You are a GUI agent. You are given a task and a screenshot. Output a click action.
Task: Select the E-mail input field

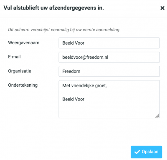(x=109, y=57)
